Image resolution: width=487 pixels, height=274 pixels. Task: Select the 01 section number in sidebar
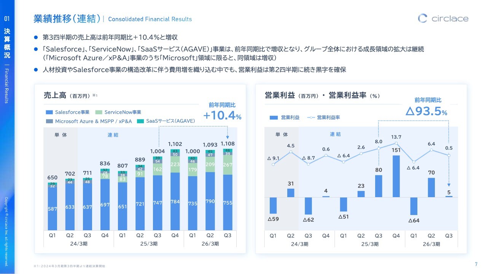[x=7, y=19]
